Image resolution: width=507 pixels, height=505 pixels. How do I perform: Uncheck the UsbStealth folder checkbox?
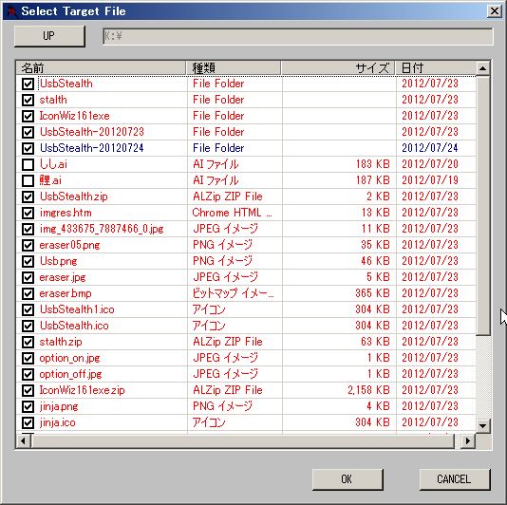pyautogui.click(x=28, y=84)
